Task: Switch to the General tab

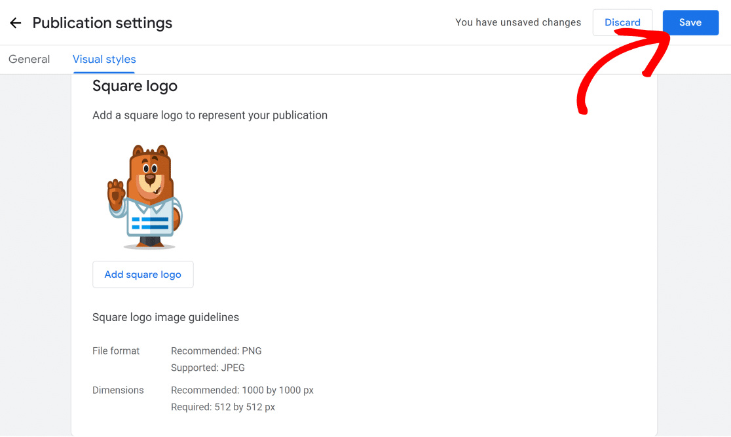Action: [x=29, y=59]
